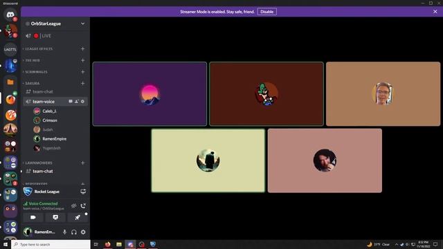Click invite icon on team-voice channel
This screenshot has width=443, height=249.
[x=77, y=102]
